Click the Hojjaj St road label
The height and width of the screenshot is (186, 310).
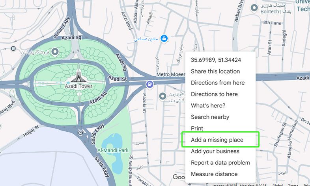tap(31, 131)
